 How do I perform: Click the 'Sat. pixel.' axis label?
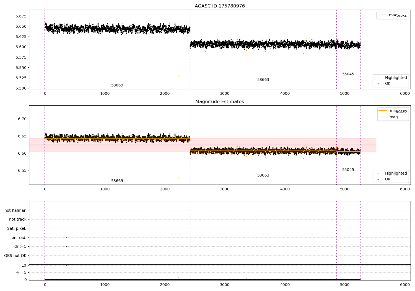tap(17, 228)
